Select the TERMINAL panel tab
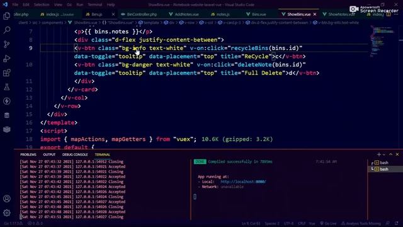The height and width of the screenshot is (227, 403). (x=102, y=154)
